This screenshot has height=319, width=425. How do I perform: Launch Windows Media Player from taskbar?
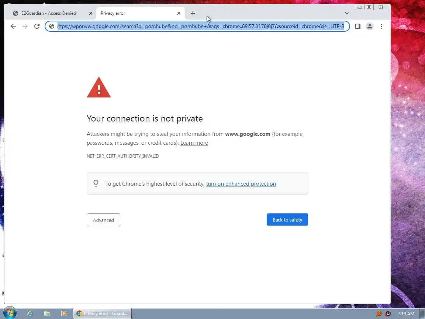pos(64,313)
